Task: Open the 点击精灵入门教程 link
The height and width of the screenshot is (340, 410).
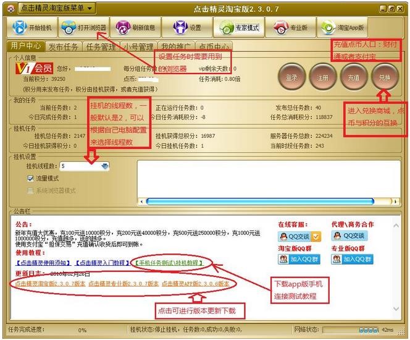Action: pos(102,263)
